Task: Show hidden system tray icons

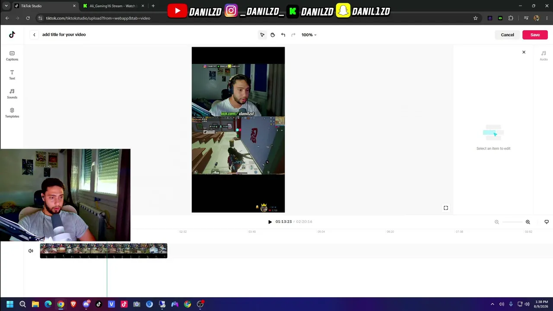Action: (x=492, y=304)
